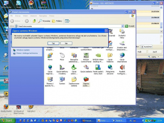The width and height of the screenshot is (164, 123).
Task: Open Połączenia sieciowe icon
Action: (110, 70)
